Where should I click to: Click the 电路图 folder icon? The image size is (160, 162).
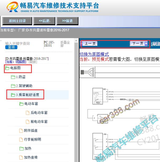click(7, 68)
